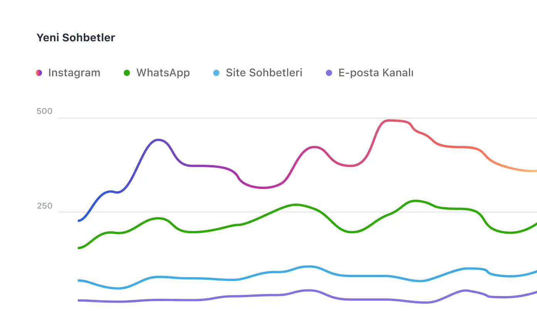Image resolution: width=537 pixels, height=311 pixels.
Task: Click the 250 y-axis label
Action: point(44,206)
